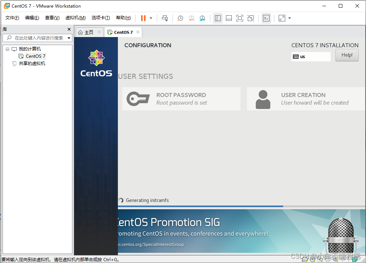366x263 pixels.
Task: Click the keyboard icon beside us layout
Action: click(296, 57)
